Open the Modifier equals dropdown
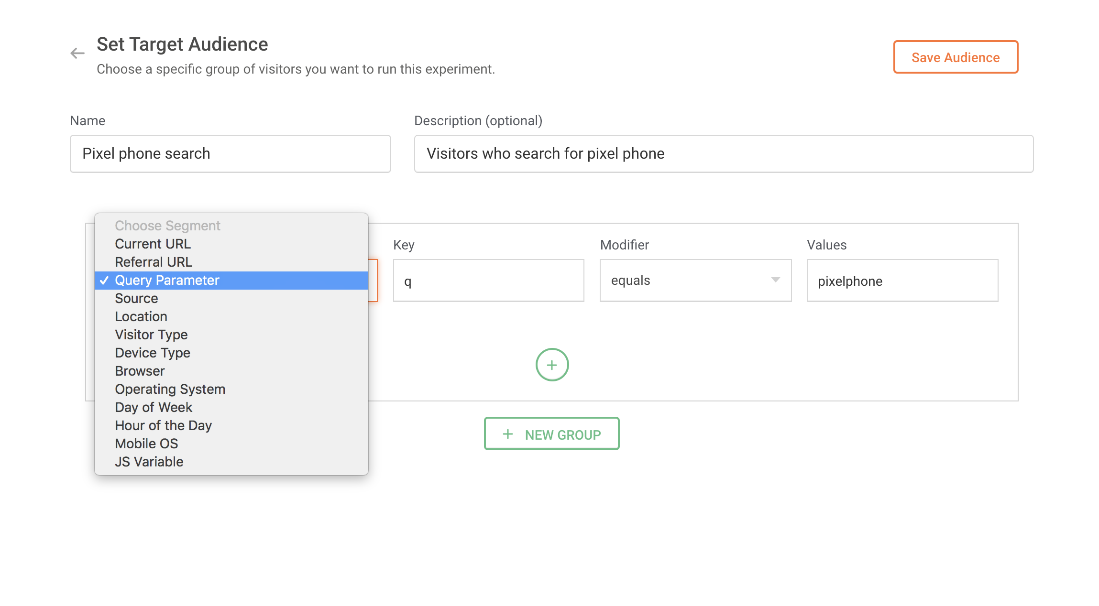This screenshot has height=606, width=1099. (x=695, y=281)
